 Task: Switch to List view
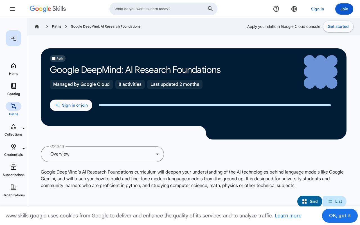pos(335,201)
